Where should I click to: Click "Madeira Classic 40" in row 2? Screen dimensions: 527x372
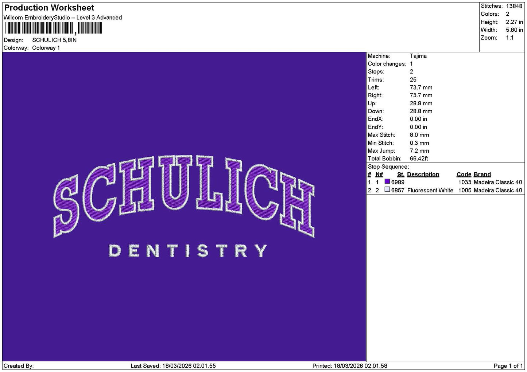coord(498,190)
